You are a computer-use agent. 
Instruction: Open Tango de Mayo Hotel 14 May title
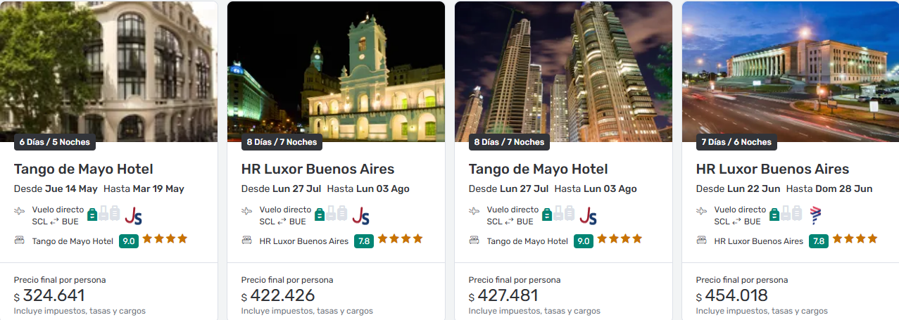[x=84, y=169]
